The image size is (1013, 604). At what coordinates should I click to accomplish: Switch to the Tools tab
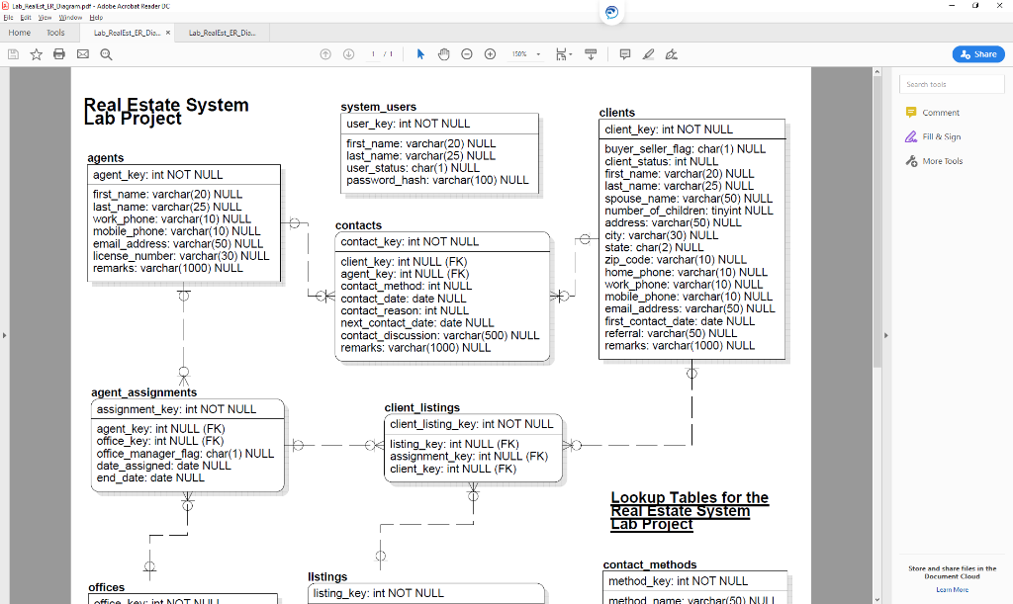(x=55, y=32)
